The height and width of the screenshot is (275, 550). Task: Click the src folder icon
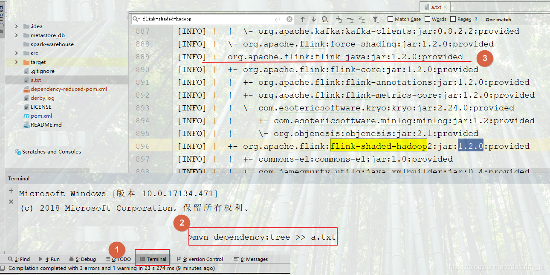tap(26, 53)
